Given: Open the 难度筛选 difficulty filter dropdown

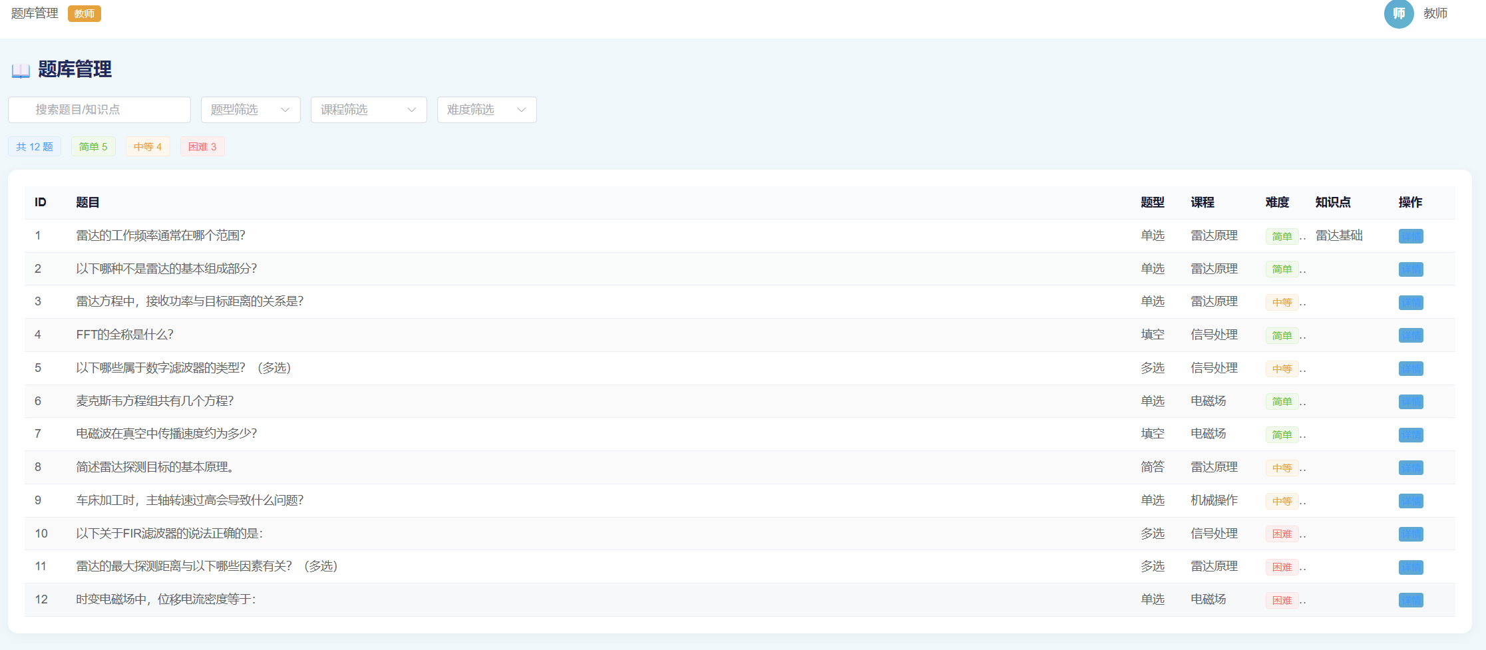Looking at the screenshot, I should (x=486, y=110).
